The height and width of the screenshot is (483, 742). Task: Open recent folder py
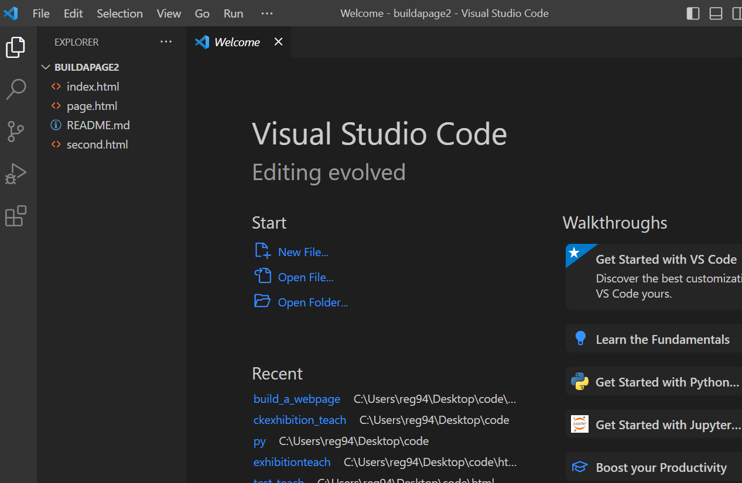click(x=259, y=441)
